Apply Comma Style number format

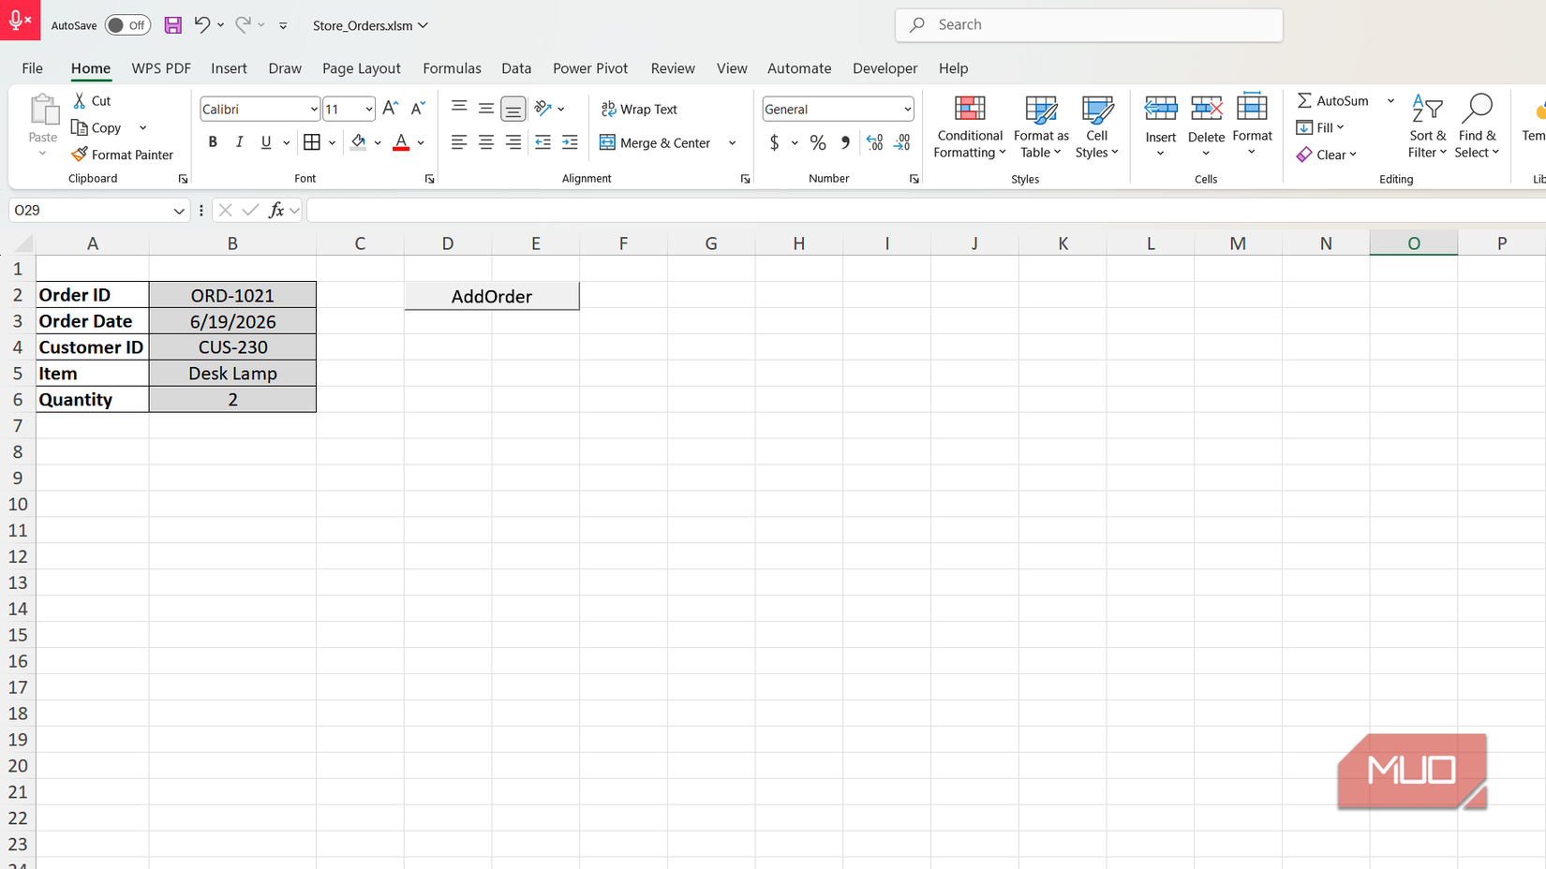click(846, 142)
